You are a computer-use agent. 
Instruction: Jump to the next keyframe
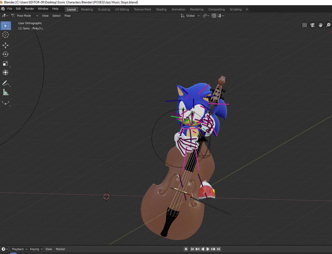pos(213,249)
